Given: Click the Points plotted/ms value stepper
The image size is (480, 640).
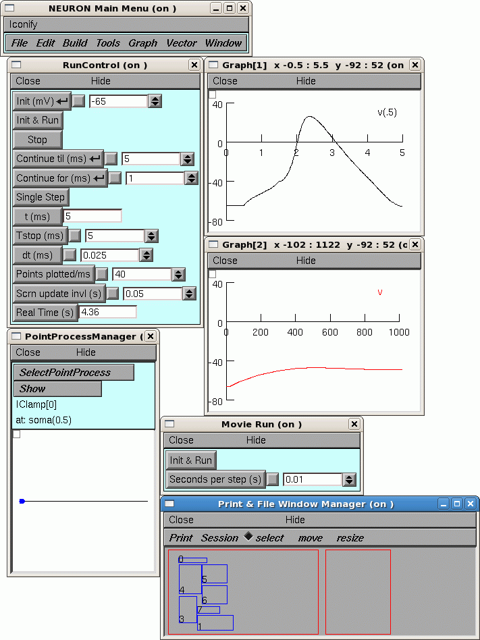Looking at the screenshot, I should 178,274.
